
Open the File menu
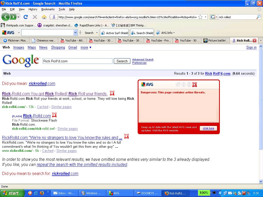point(4,9)
